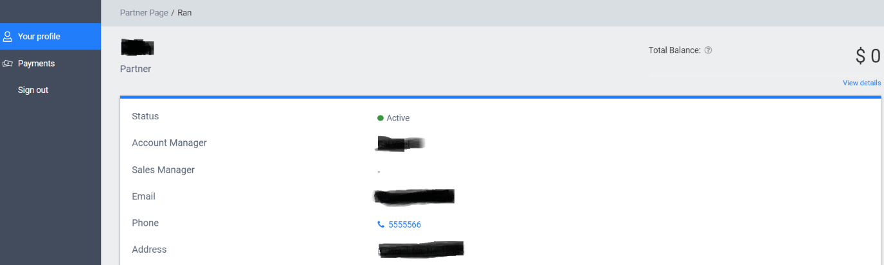This screenshot has height=265, width=884.
Task: Click the Active status text
Action: point(398,118)
